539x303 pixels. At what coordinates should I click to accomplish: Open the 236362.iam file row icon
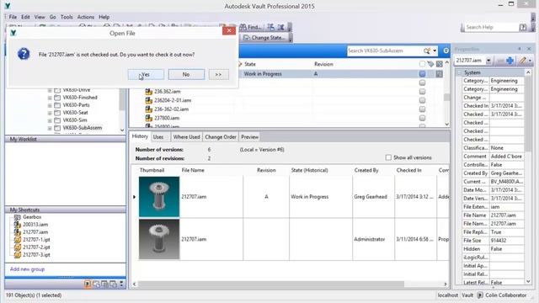(148, 92)
